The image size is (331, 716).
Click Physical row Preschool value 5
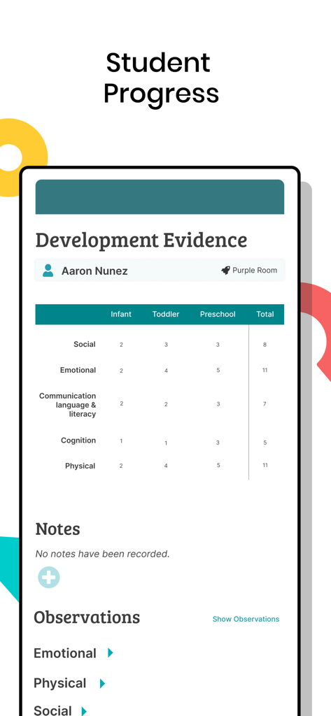(x=218, y=465)
